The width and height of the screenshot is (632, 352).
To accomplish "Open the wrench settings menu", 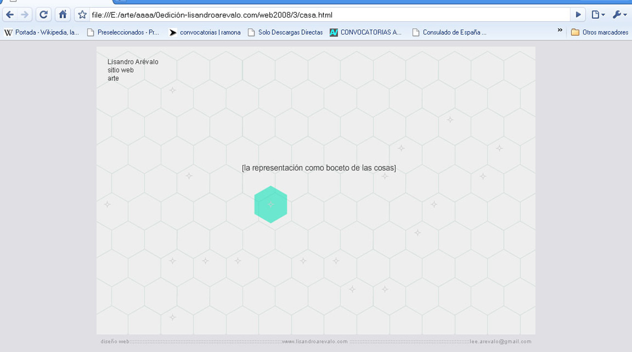I will 619,15.
